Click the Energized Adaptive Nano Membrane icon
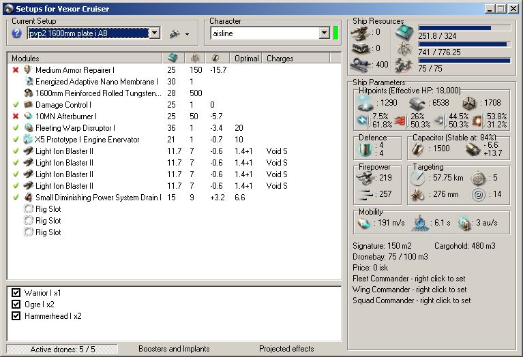This screenshot has width=523, height=357. (29, 81)
